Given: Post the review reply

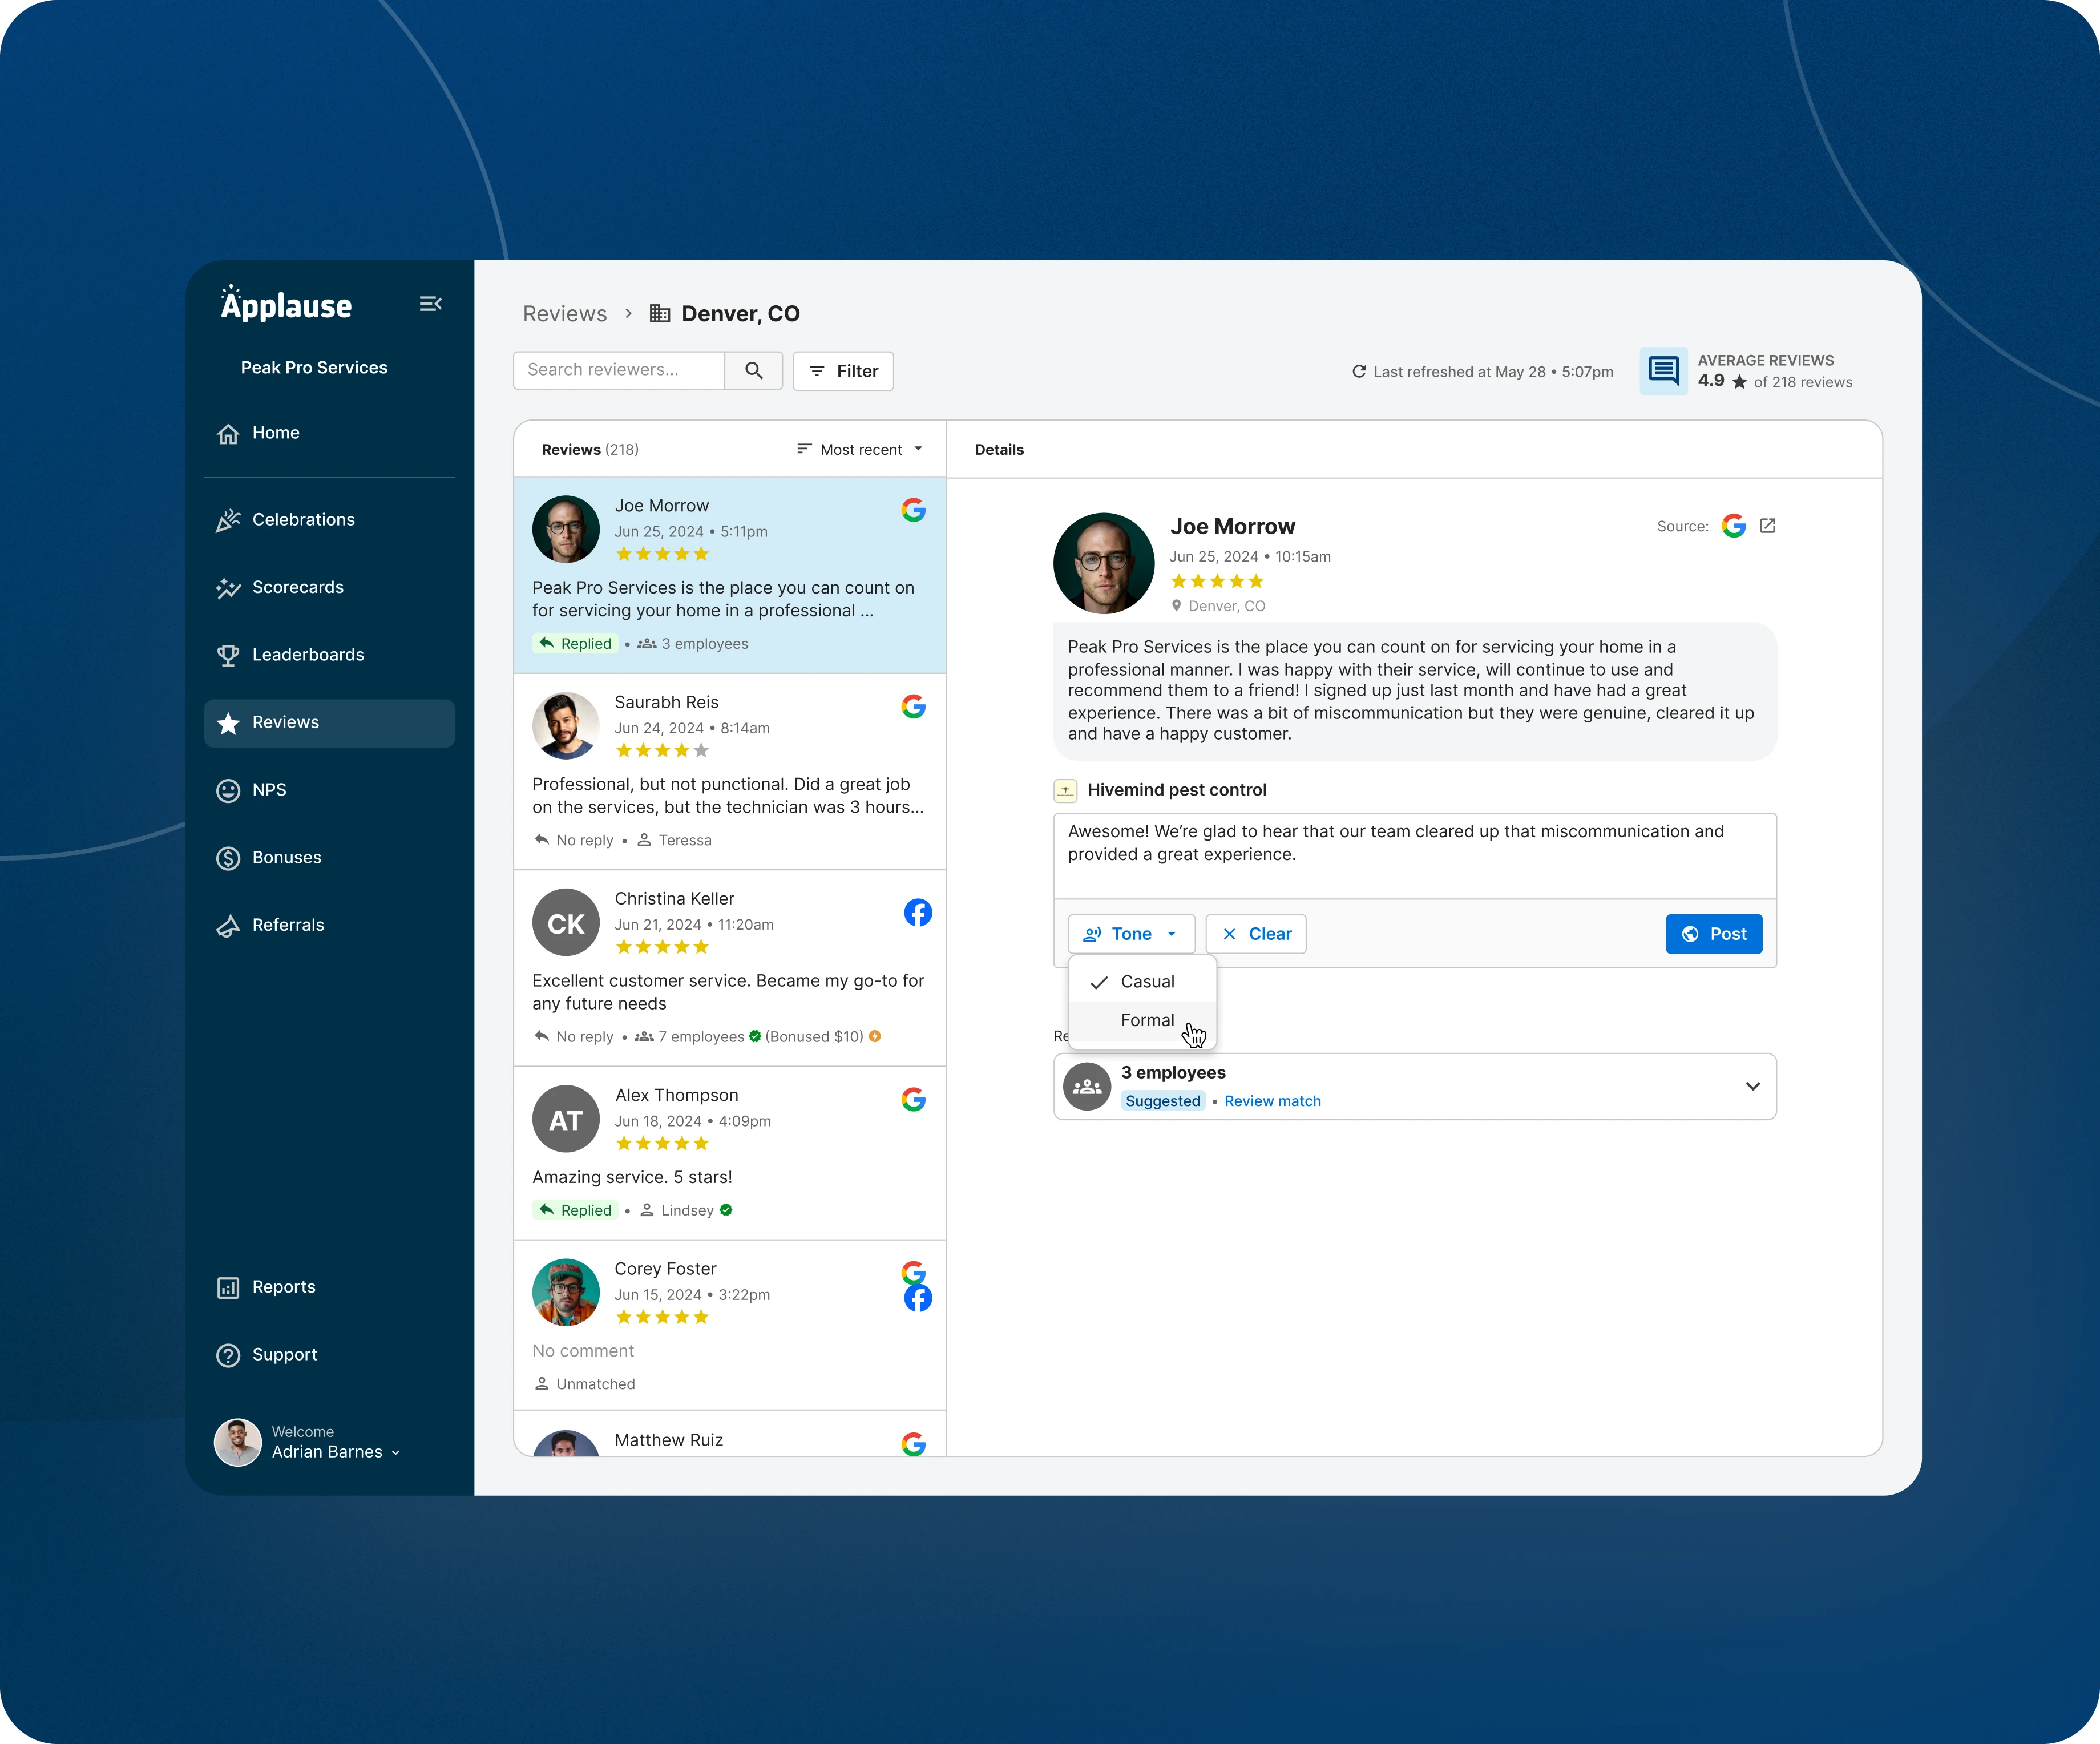Looking at the screenshot, I should coord(1713,934).
